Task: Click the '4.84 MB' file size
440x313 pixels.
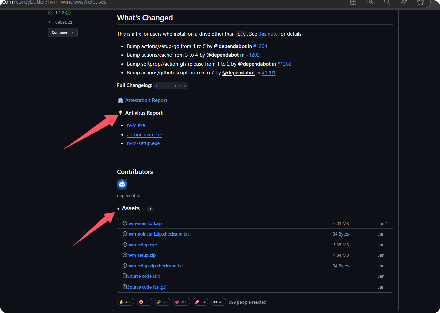Action: point(341,255)
